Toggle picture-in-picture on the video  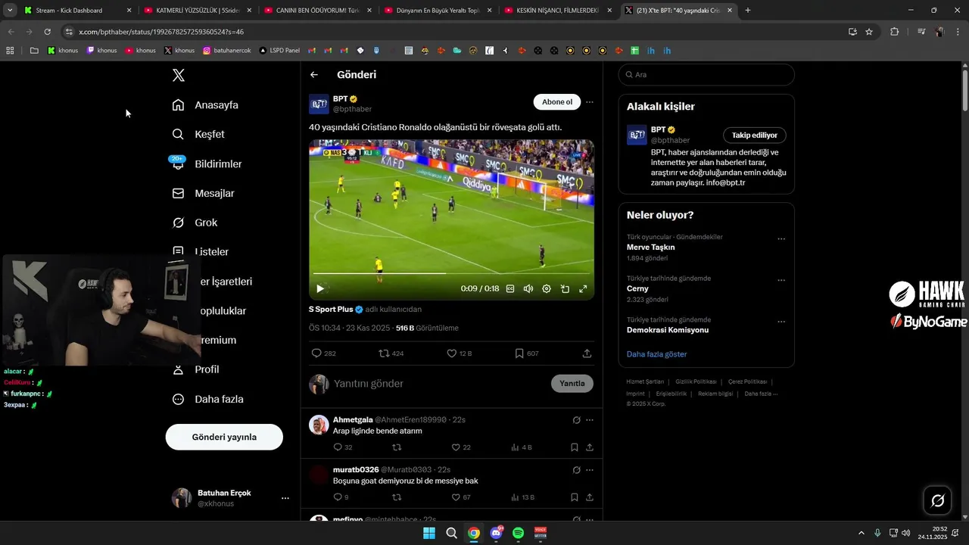[565, 288]
